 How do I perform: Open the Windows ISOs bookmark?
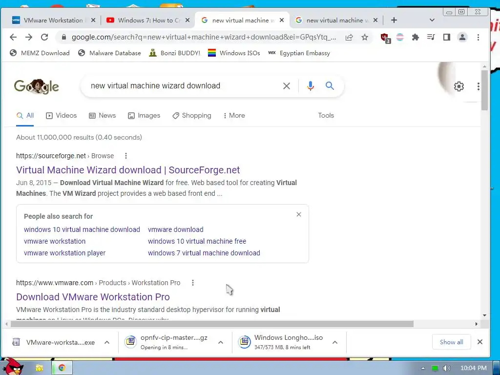234,53
